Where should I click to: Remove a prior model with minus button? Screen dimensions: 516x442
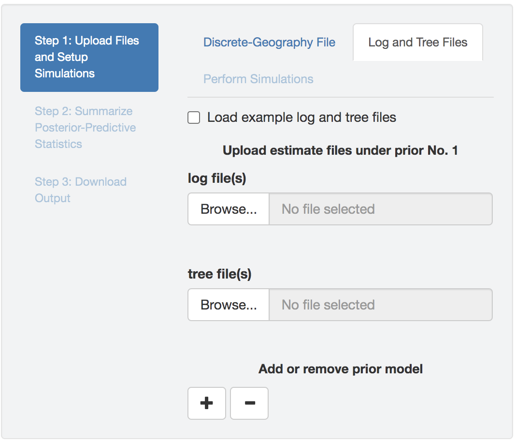pyautogui.click(x=249, y=403)
